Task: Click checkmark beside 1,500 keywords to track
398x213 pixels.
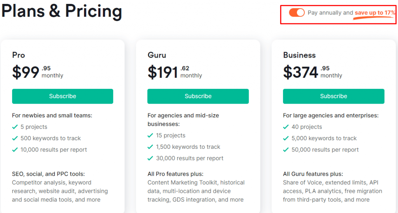Action: click(x=150, y=147)
